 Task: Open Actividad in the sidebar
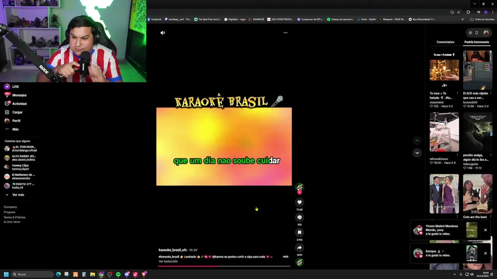[x=16, y=104]
